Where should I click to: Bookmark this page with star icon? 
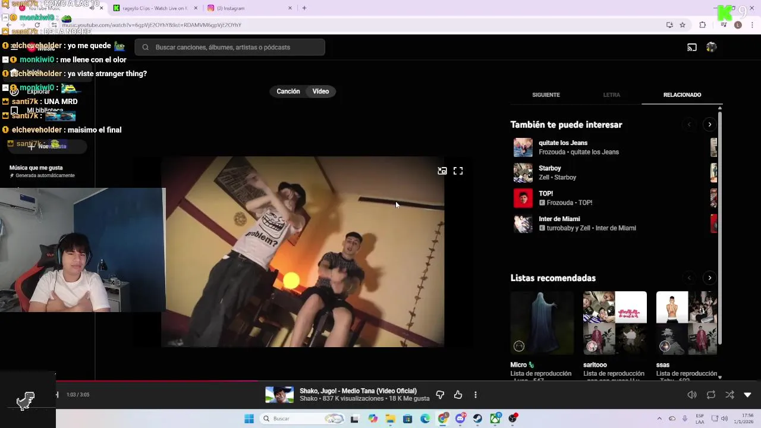point(683,25)
